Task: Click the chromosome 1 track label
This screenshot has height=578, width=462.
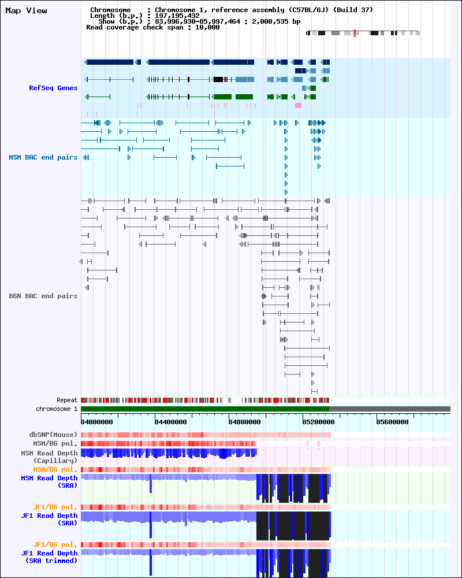Action: point(57,409)
